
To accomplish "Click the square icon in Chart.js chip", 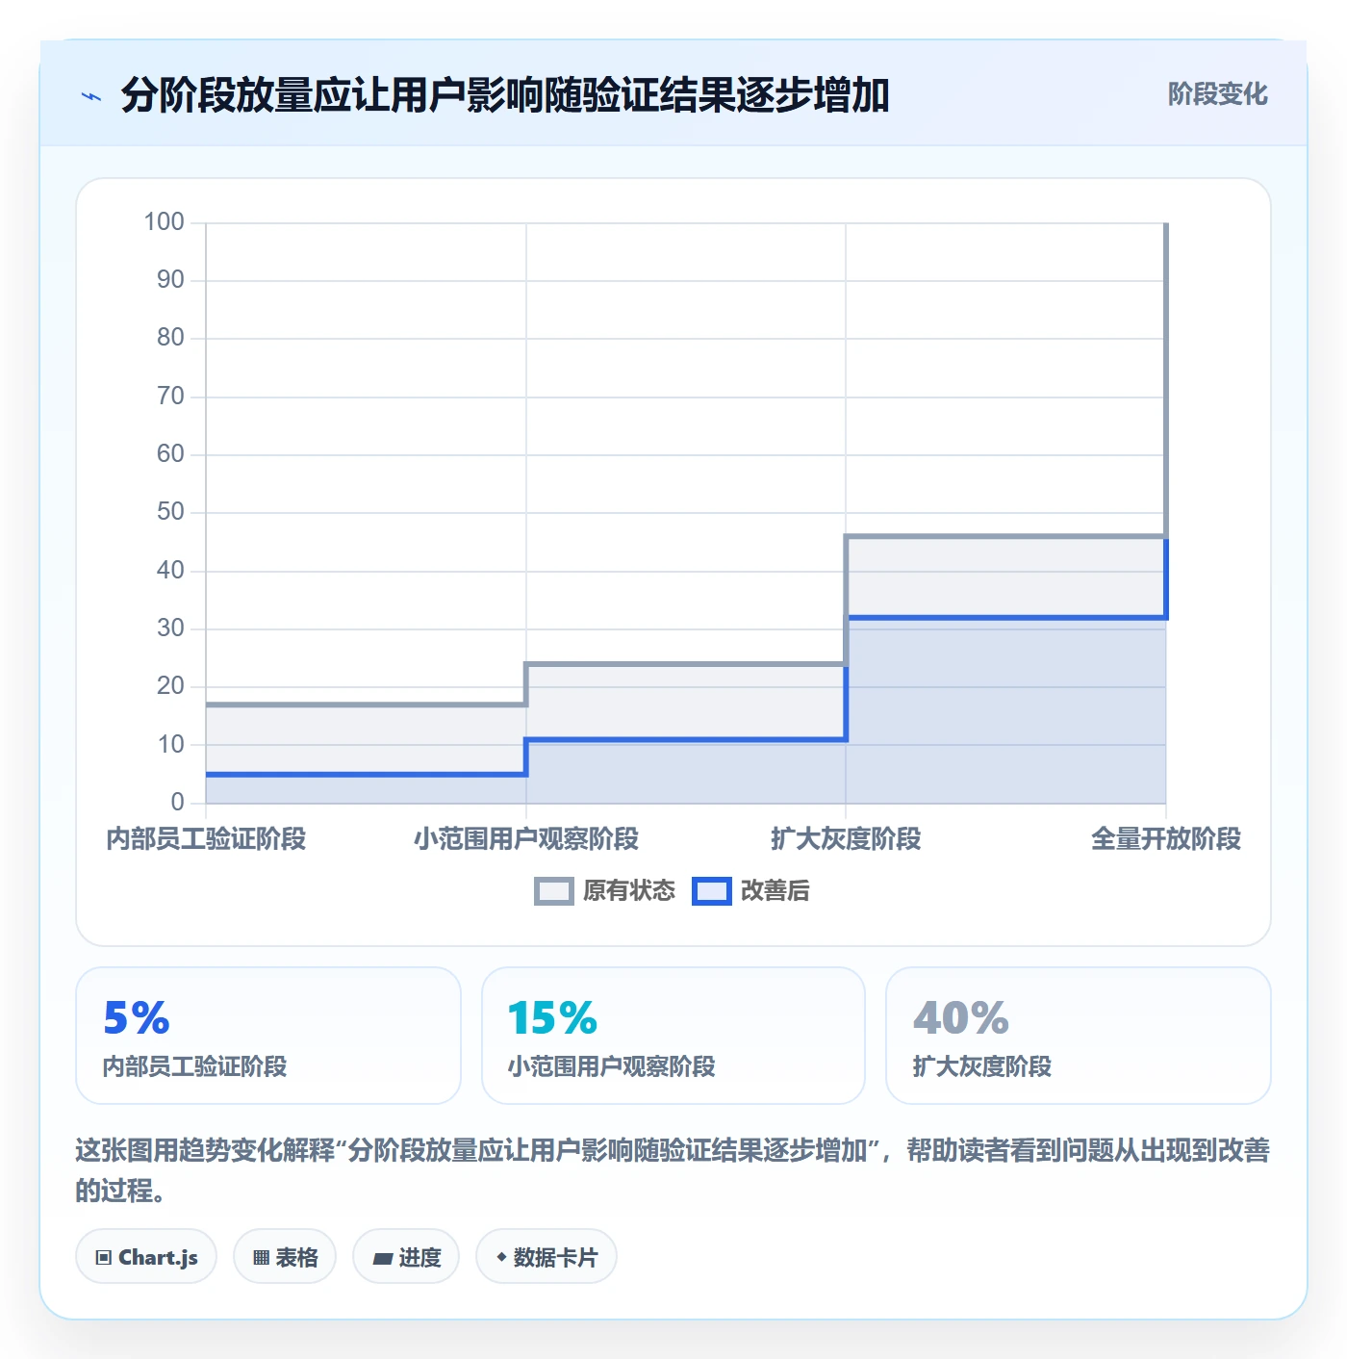I will coord(104,1258).
